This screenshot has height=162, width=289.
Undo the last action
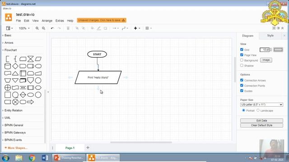point(52,28)
